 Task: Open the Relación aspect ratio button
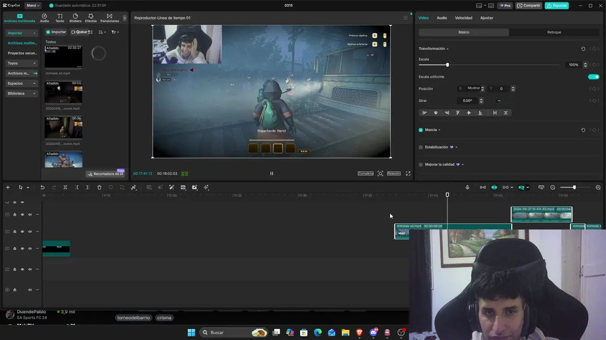coord(393,173)
